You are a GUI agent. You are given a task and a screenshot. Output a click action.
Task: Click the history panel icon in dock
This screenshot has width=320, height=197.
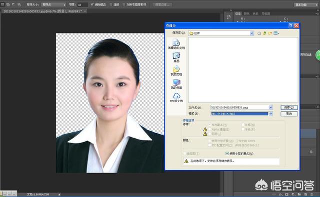click(228, 17)
